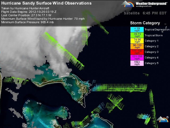170x128 pixels.
Task: Click the Category 1 legend label
Action: click(x=151, y=41)
